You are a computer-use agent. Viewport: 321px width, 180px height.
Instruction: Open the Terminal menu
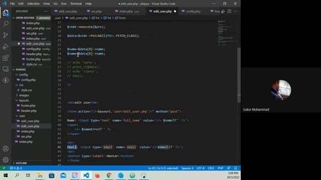(x=76, y=3)
